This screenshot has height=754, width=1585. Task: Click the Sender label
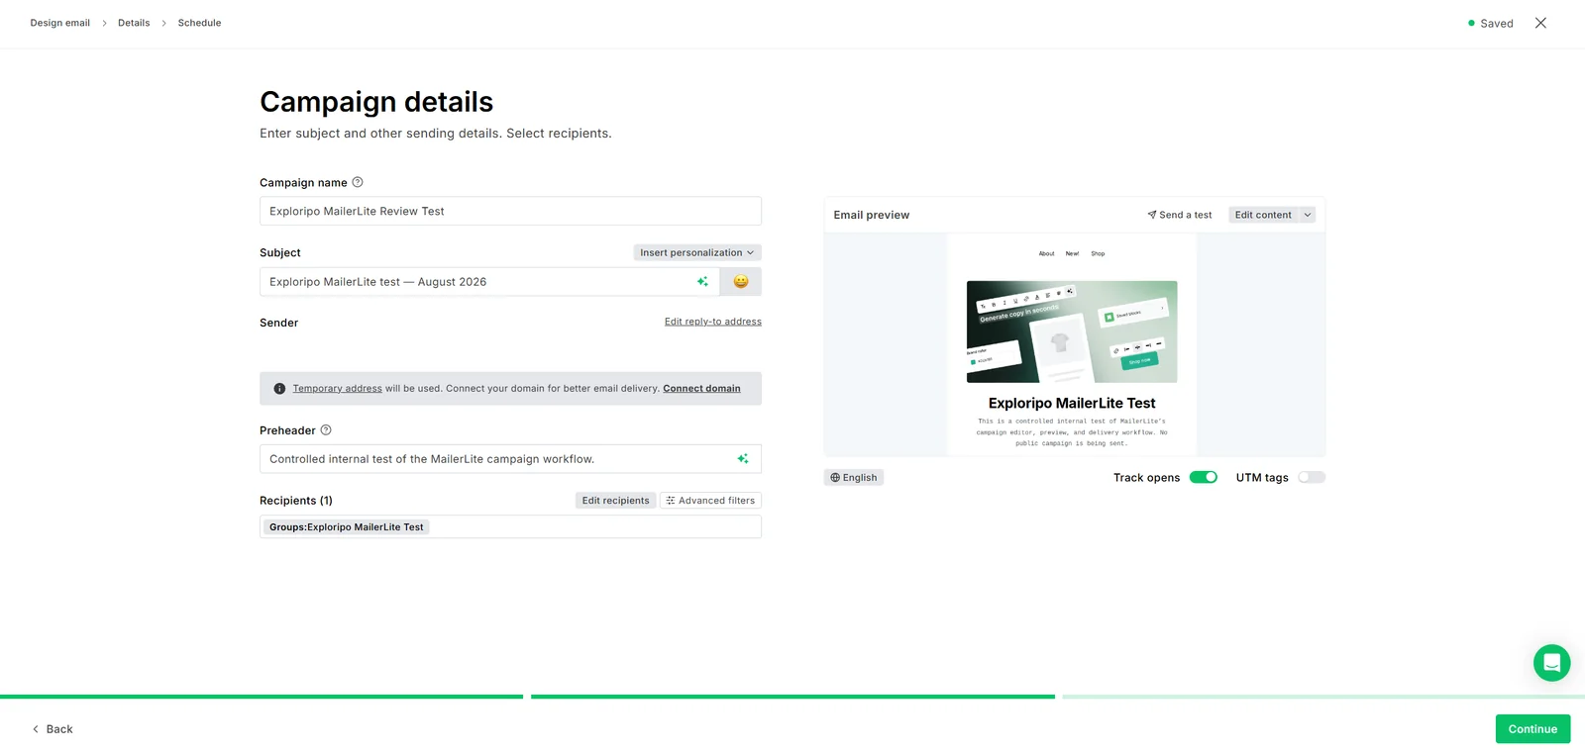(278, 323)
